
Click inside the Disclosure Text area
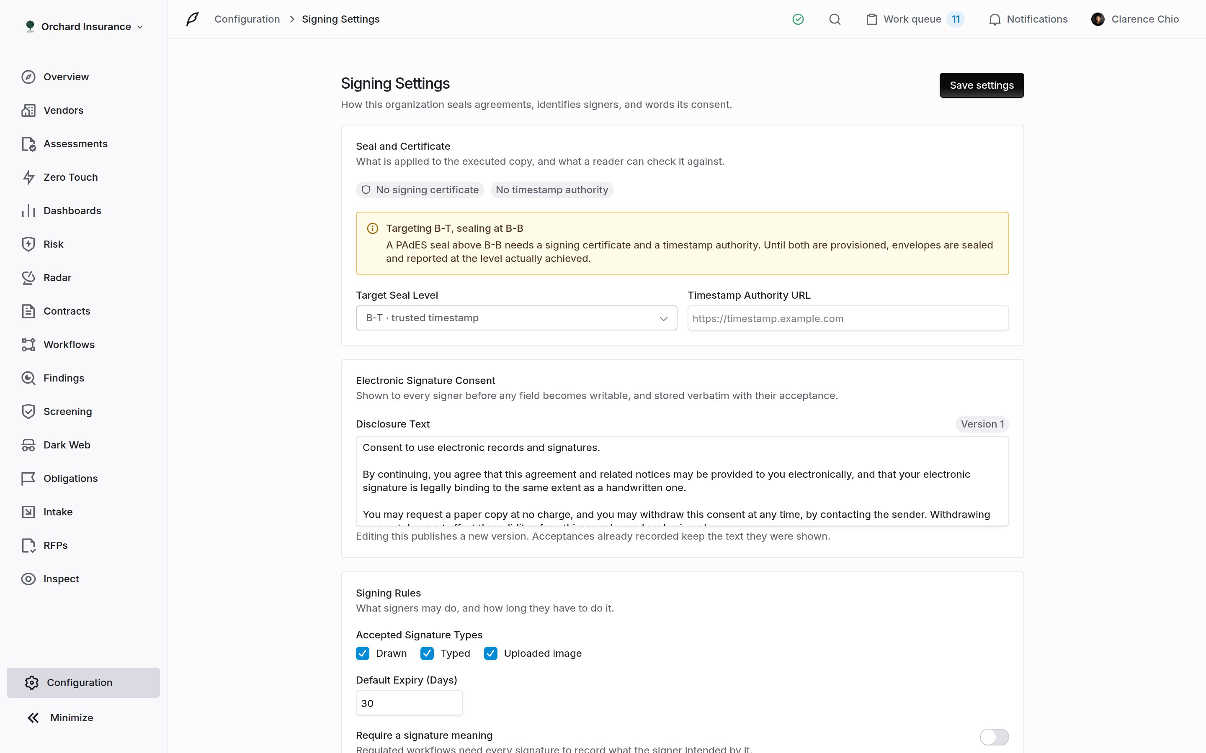click(x=682, y=481)
